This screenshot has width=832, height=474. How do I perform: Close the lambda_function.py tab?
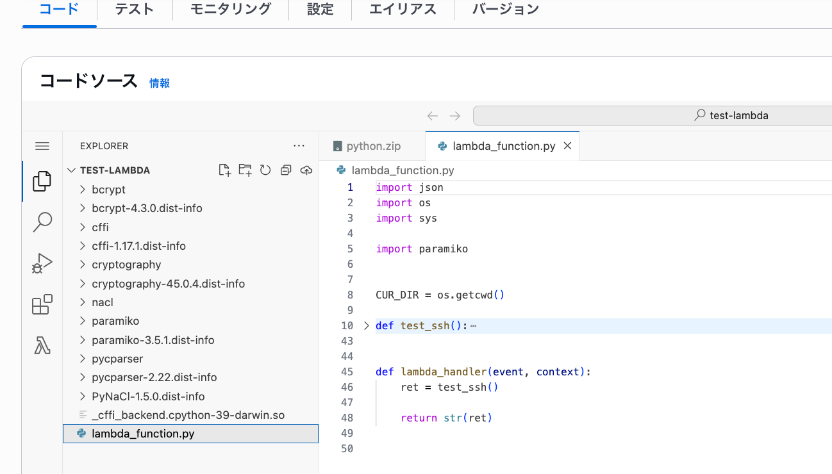(x=567, y=146)
